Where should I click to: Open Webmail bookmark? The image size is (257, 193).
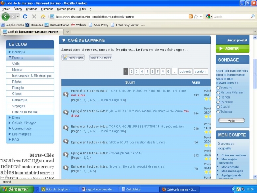79,25
